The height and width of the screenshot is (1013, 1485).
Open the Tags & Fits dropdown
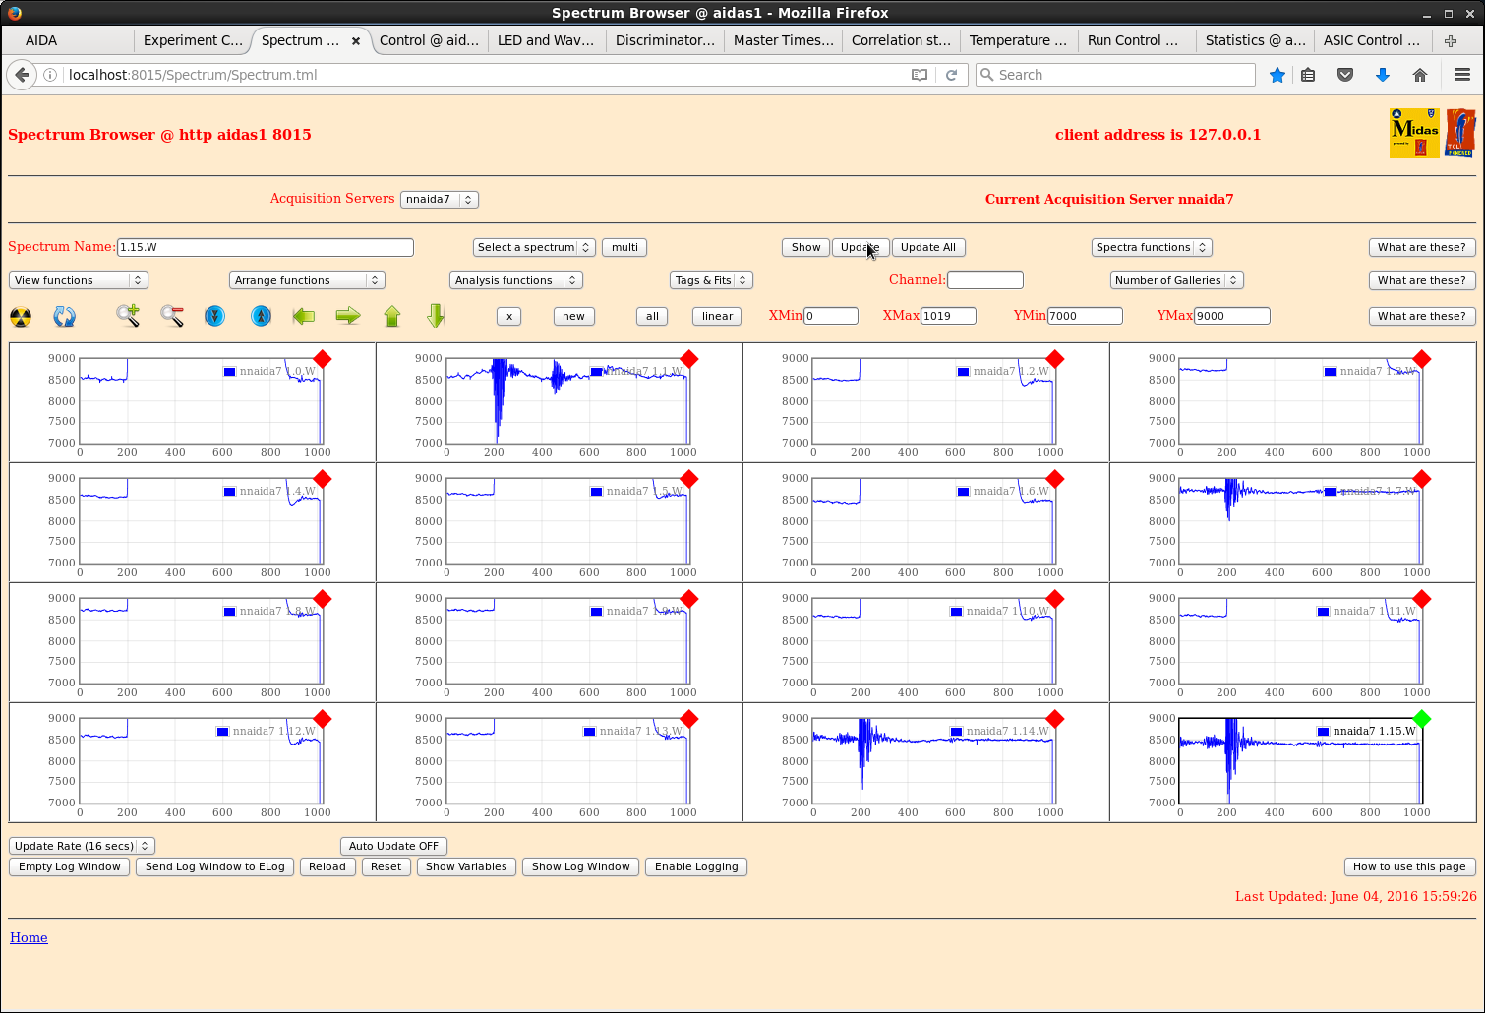click(x=711, y=280)
